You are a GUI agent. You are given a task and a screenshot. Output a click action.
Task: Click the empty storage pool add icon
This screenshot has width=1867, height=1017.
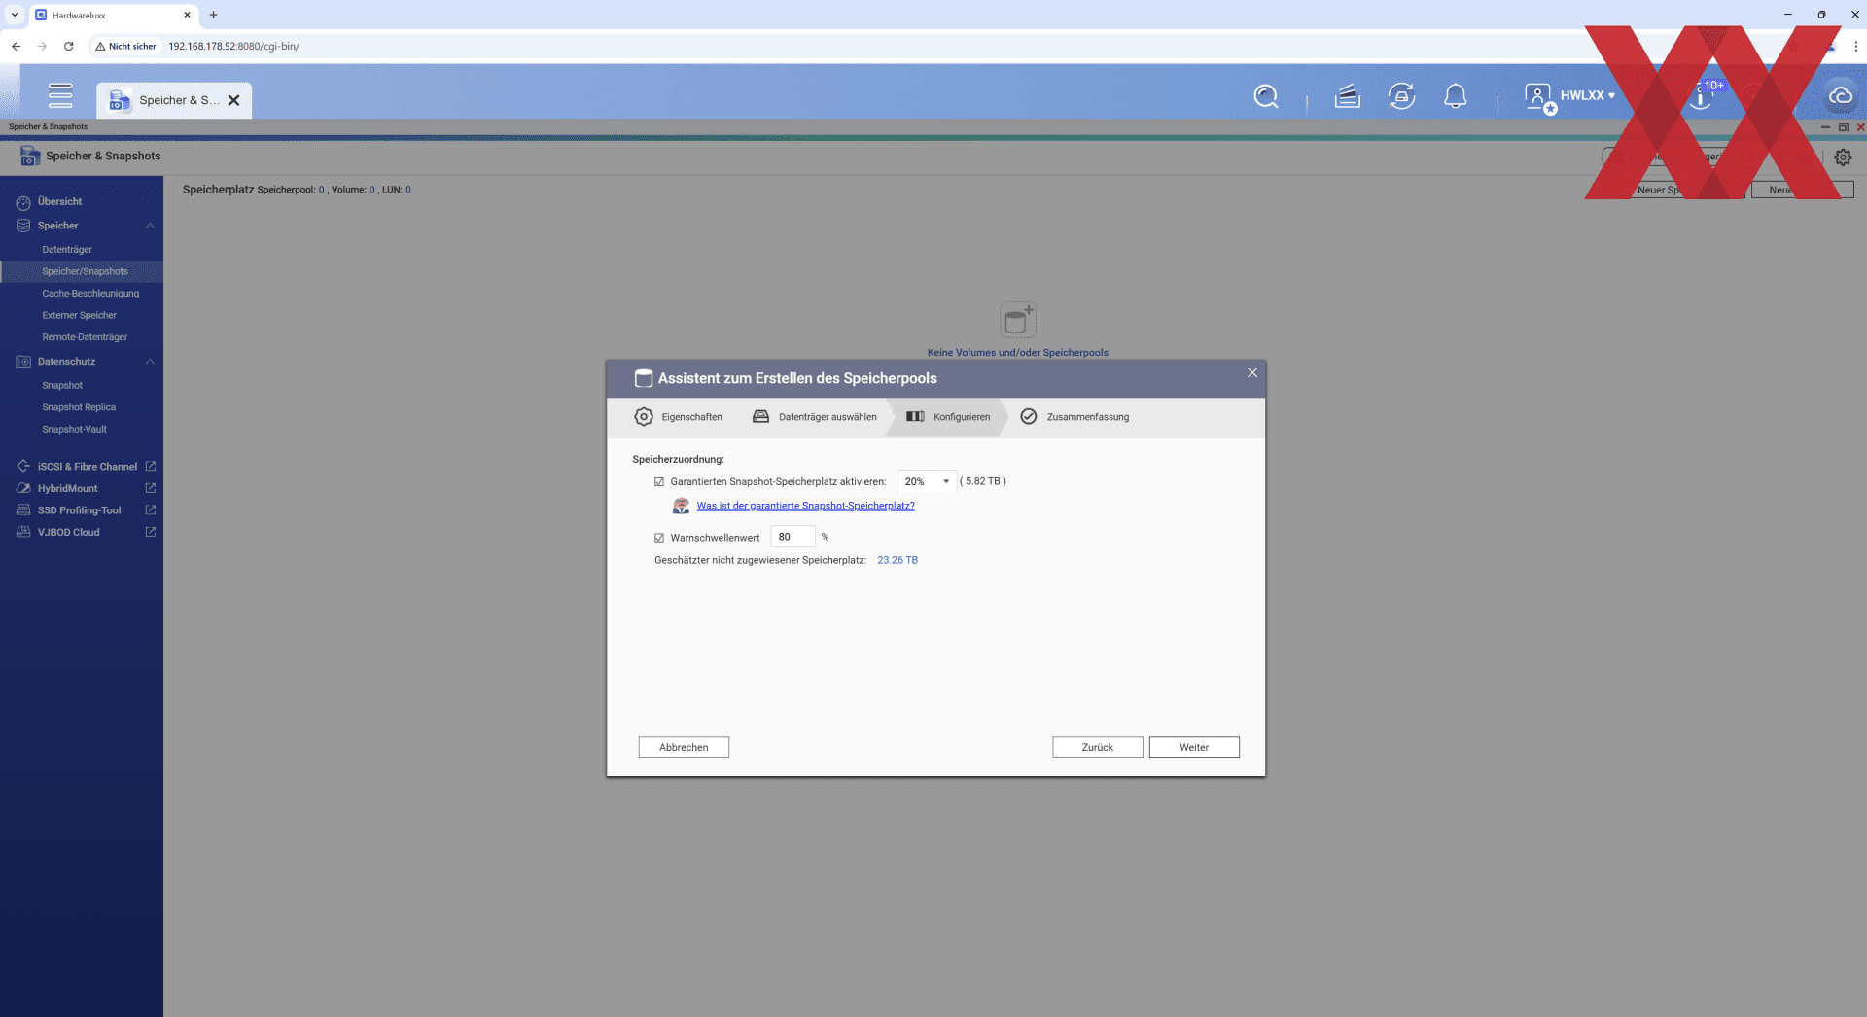coord(1018,320)
